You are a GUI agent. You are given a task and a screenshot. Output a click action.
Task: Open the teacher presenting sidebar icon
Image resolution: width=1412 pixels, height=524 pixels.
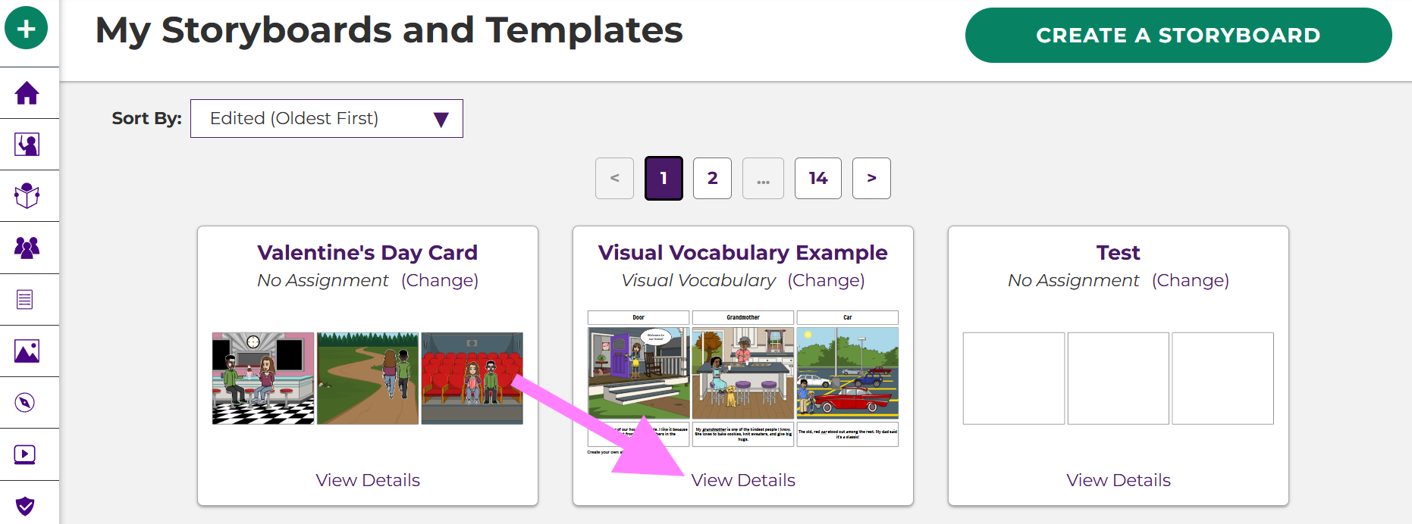27,145
